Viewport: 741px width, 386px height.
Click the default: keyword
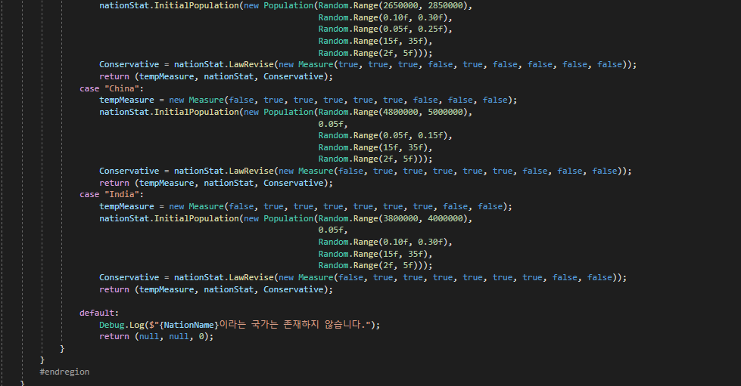(x=98, y=313)
